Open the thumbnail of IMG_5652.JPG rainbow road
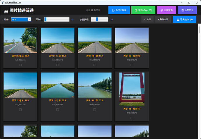Image resolution: width=201 pixels, height=139 pixels. 20,40
